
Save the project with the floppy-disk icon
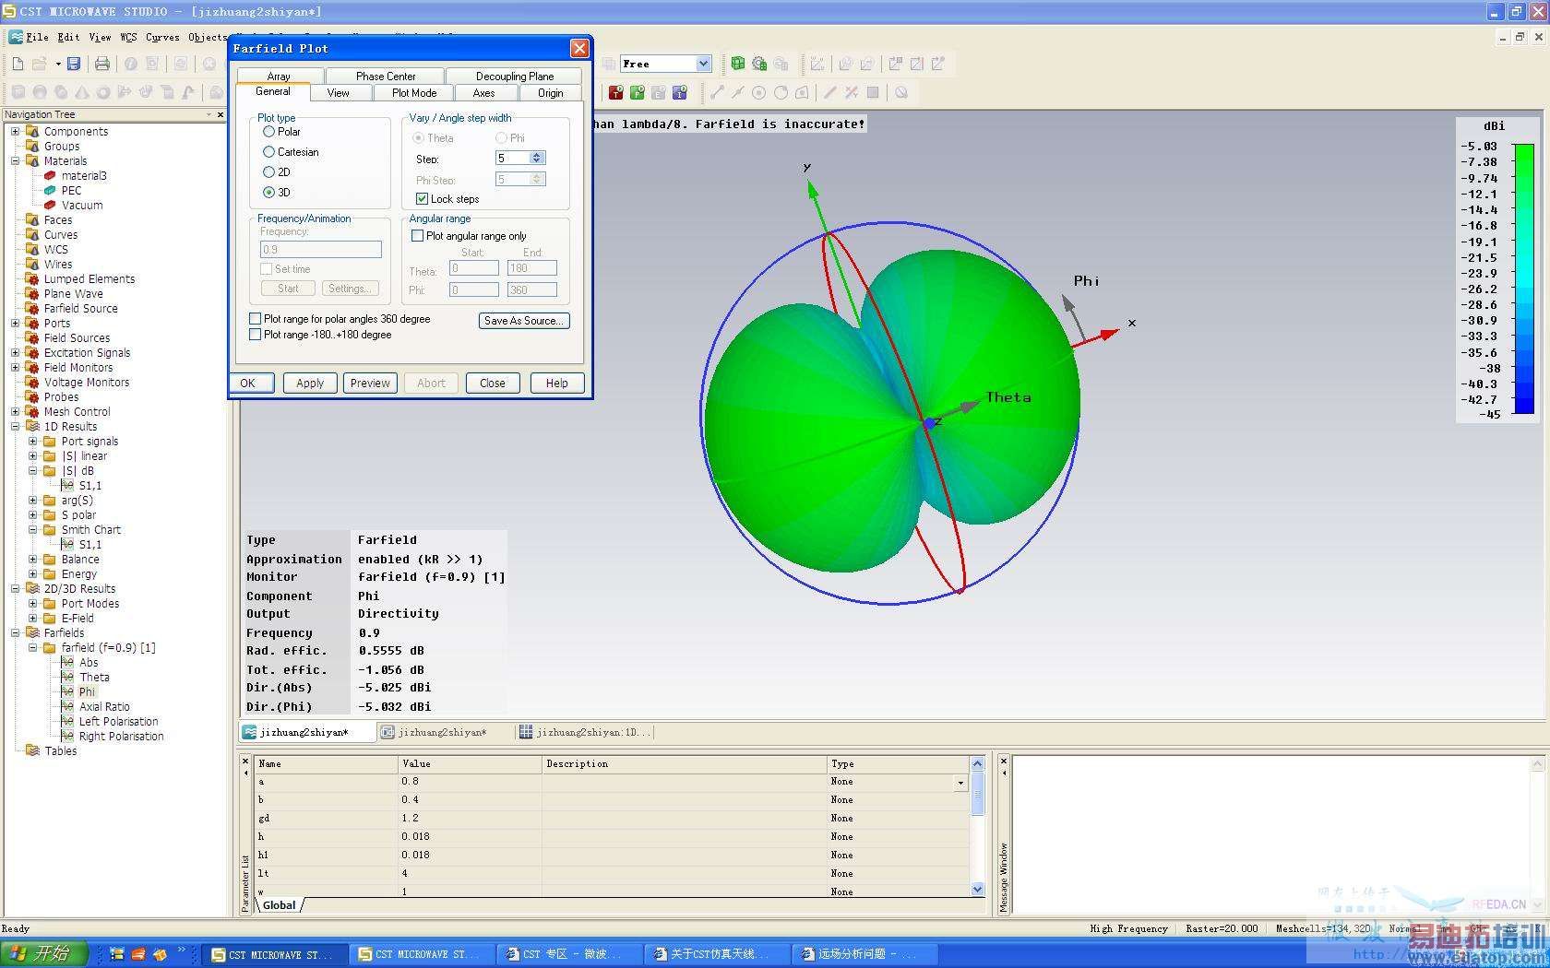click(74, 64)
